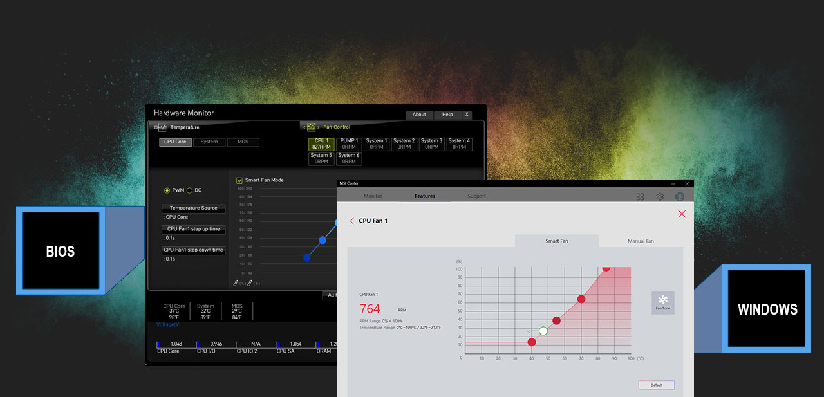The height and width of the screenshot is (397, 824).
Task: Click the Default button in MSI Center
Action: (657, 385)
